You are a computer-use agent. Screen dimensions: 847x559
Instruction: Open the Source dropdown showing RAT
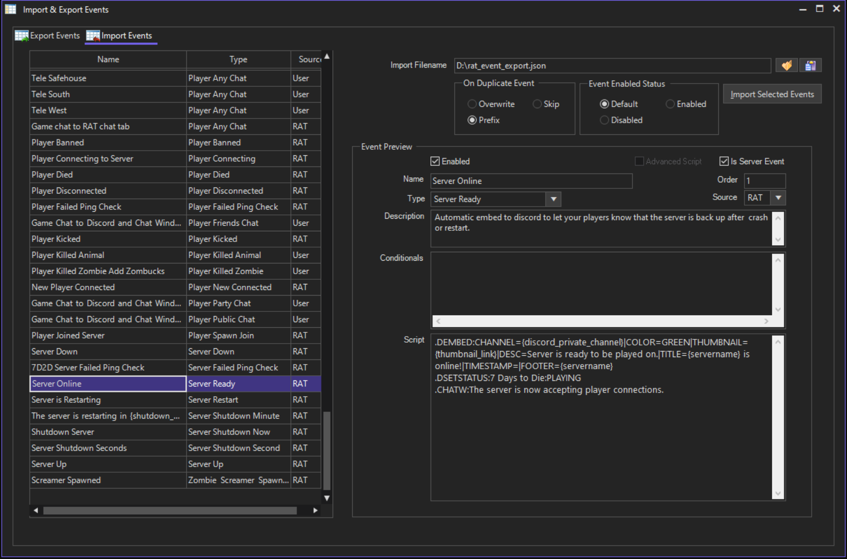[778, 198]
